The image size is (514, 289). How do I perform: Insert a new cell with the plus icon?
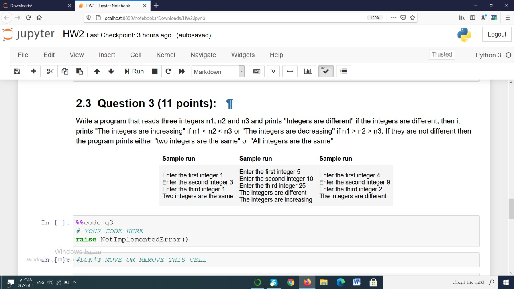(x=33, y=71)
